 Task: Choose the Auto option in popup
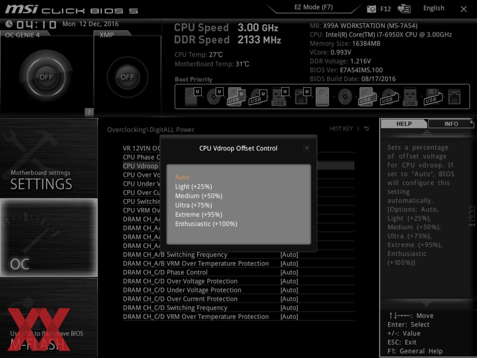[x=182, y=177]
